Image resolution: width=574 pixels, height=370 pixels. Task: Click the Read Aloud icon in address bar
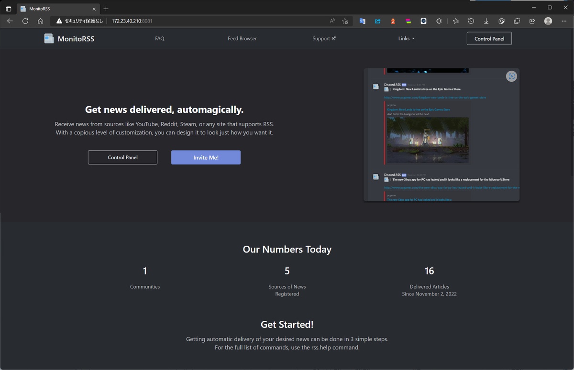coord(332,21)
